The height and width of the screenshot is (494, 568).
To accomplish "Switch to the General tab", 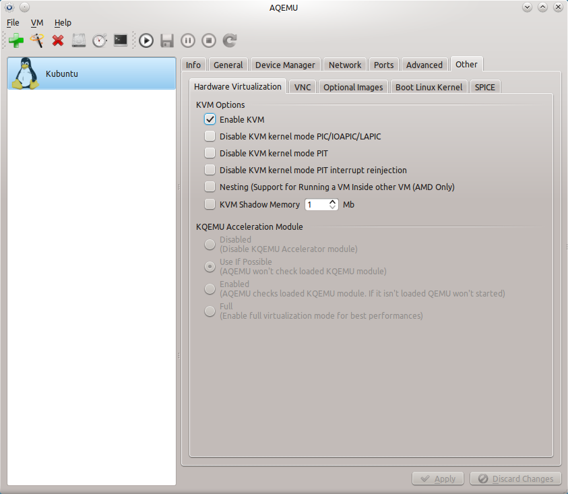I will (x=228, y=65).
